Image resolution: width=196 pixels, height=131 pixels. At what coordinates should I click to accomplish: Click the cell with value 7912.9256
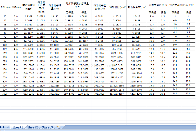[x=28, y=94]
